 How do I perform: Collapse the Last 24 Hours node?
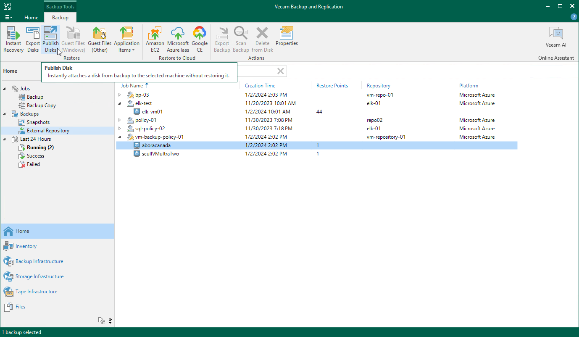5,139
